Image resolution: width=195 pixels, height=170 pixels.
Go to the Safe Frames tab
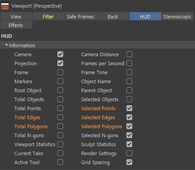click(81, 17)
